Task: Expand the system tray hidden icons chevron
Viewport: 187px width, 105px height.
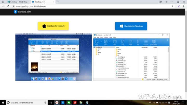Action: coord(154,102)
